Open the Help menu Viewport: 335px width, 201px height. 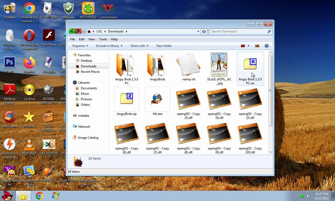click(x=114, y=39)
